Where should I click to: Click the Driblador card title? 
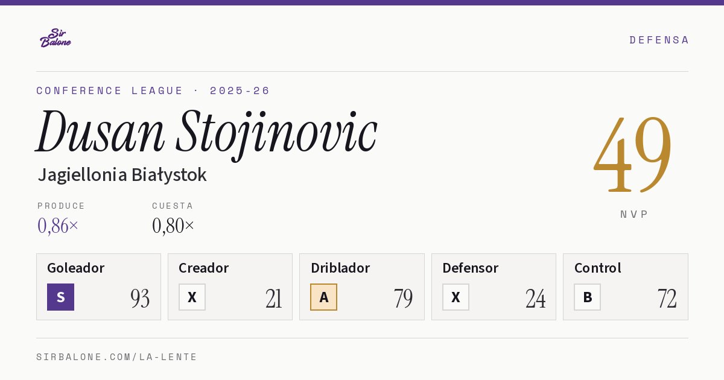pyautogui.click(x=340, y=268)
